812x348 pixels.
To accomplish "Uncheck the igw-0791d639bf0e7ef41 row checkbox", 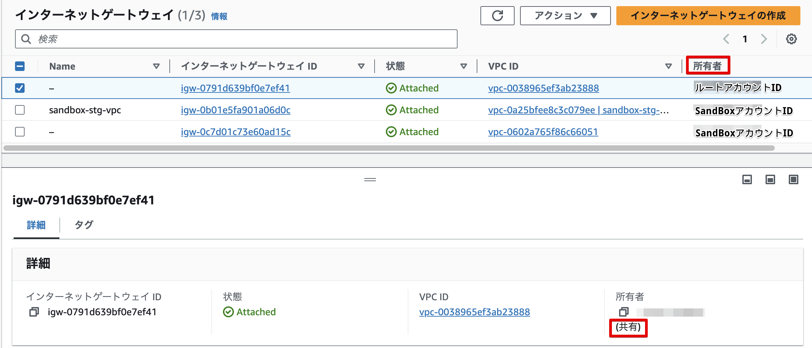I will [20, 88].
